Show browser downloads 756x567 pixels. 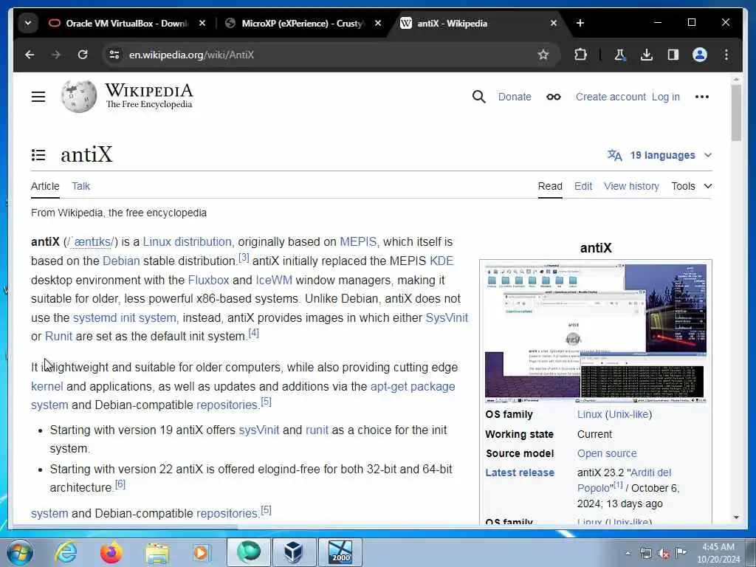(x=647, y=55)
